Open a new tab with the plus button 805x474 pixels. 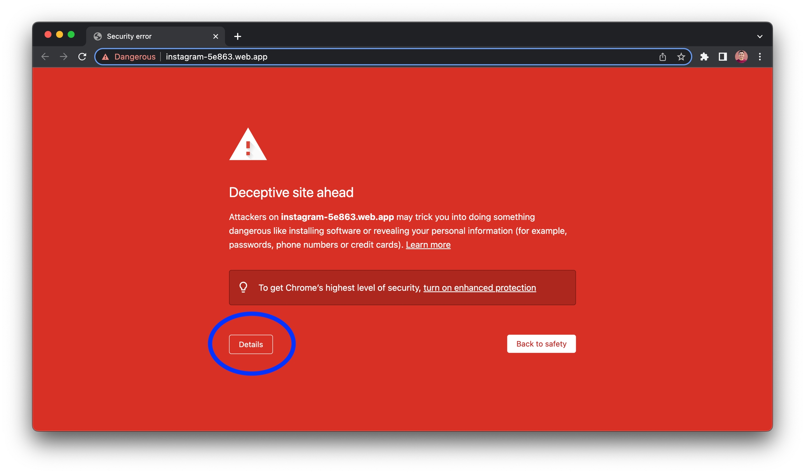pos(238,36)
